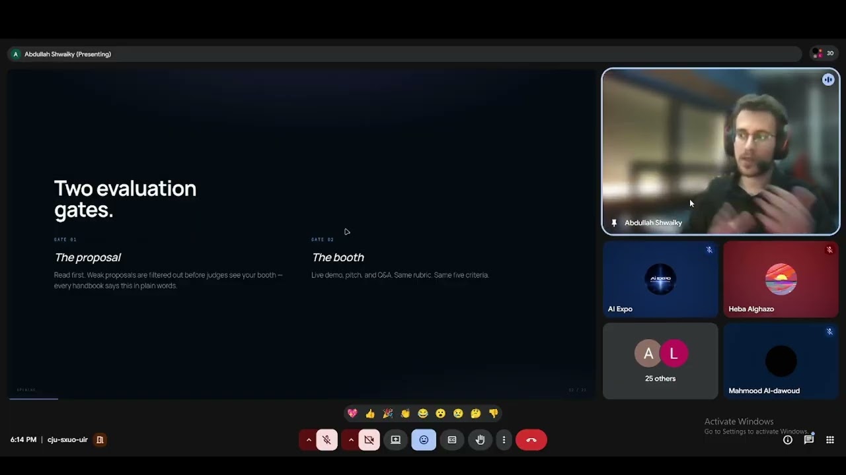Screen dimensions: 846x475
Task: Expand video settings arrow beside the camera
Action: tap(350, 440)
